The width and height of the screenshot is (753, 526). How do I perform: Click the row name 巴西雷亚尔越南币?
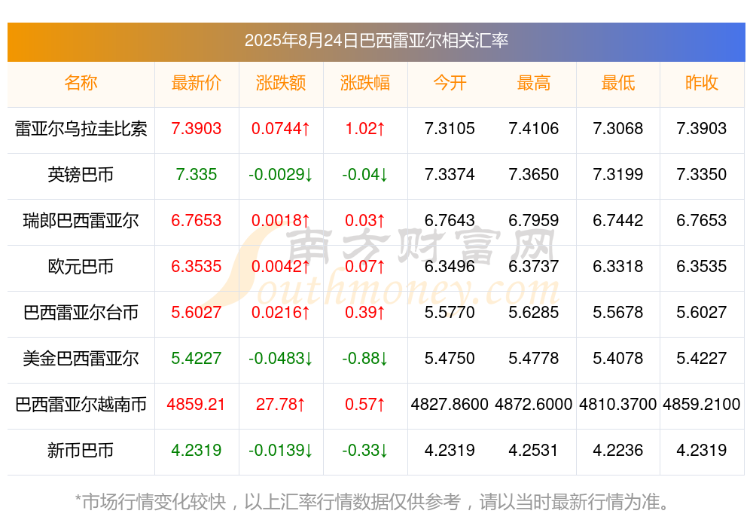pos(81,405)
